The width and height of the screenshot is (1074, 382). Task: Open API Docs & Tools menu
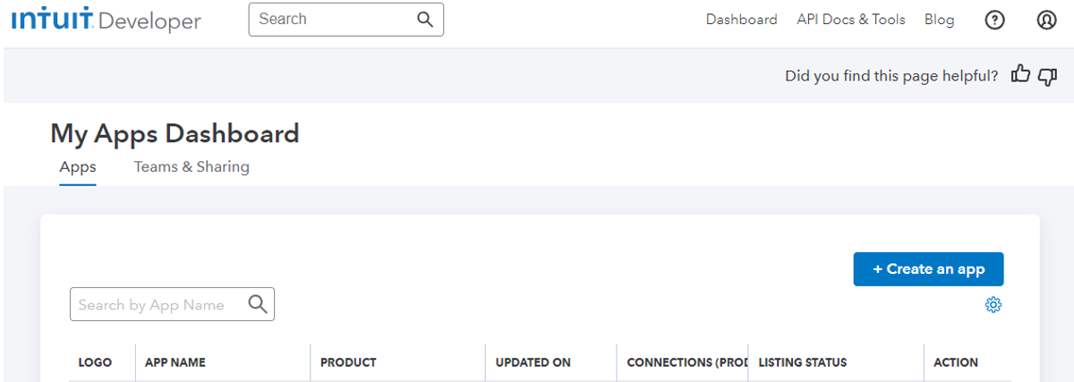(850, 20)
